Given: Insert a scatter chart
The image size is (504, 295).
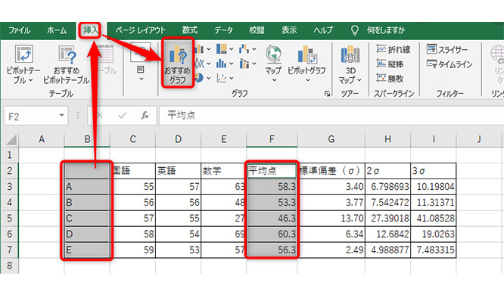Looking at the screenshot, I should point(222,78).
